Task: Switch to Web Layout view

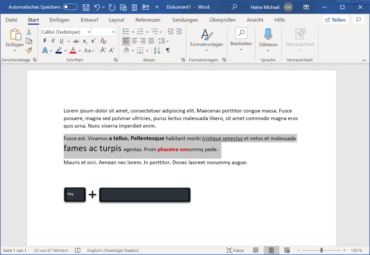Action: point(287,250)
